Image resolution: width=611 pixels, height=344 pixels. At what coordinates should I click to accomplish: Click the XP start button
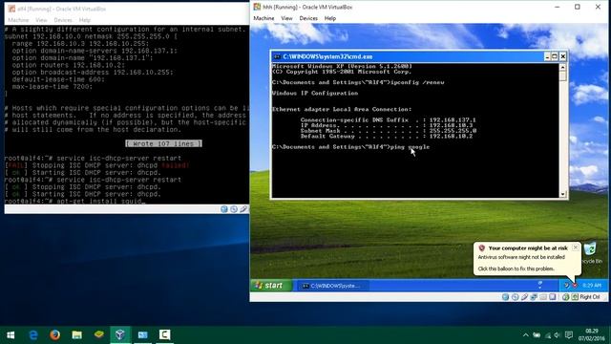(x=271, y=286)
